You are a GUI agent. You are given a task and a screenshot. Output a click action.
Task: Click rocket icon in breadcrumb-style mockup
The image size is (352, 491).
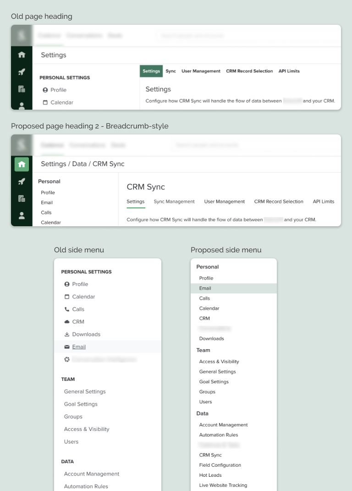click(x=22, y=181)
